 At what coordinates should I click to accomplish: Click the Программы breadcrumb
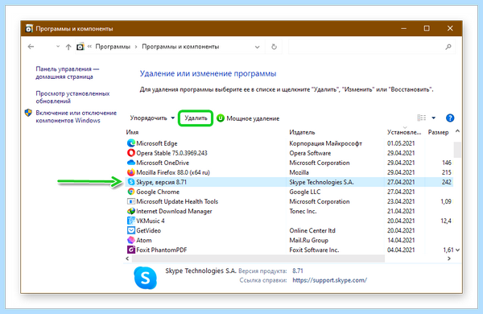(113, 47)
